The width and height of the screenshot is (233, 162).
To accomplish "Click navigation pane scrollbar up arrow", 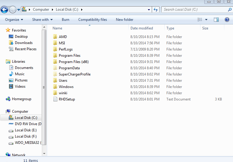I will coord(44,27).
